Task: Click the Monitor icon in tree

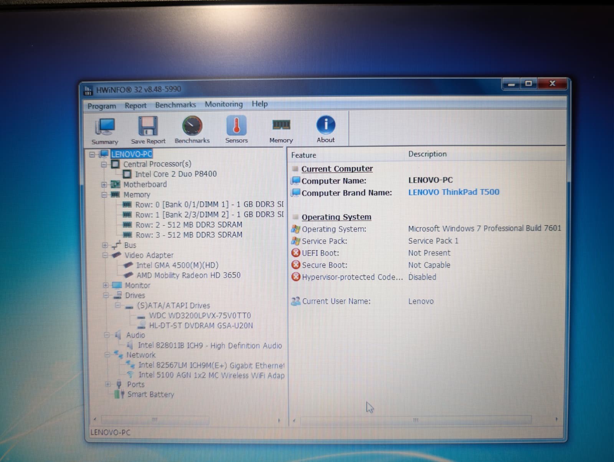Action: pyautogui.click(x=117, y=285)
